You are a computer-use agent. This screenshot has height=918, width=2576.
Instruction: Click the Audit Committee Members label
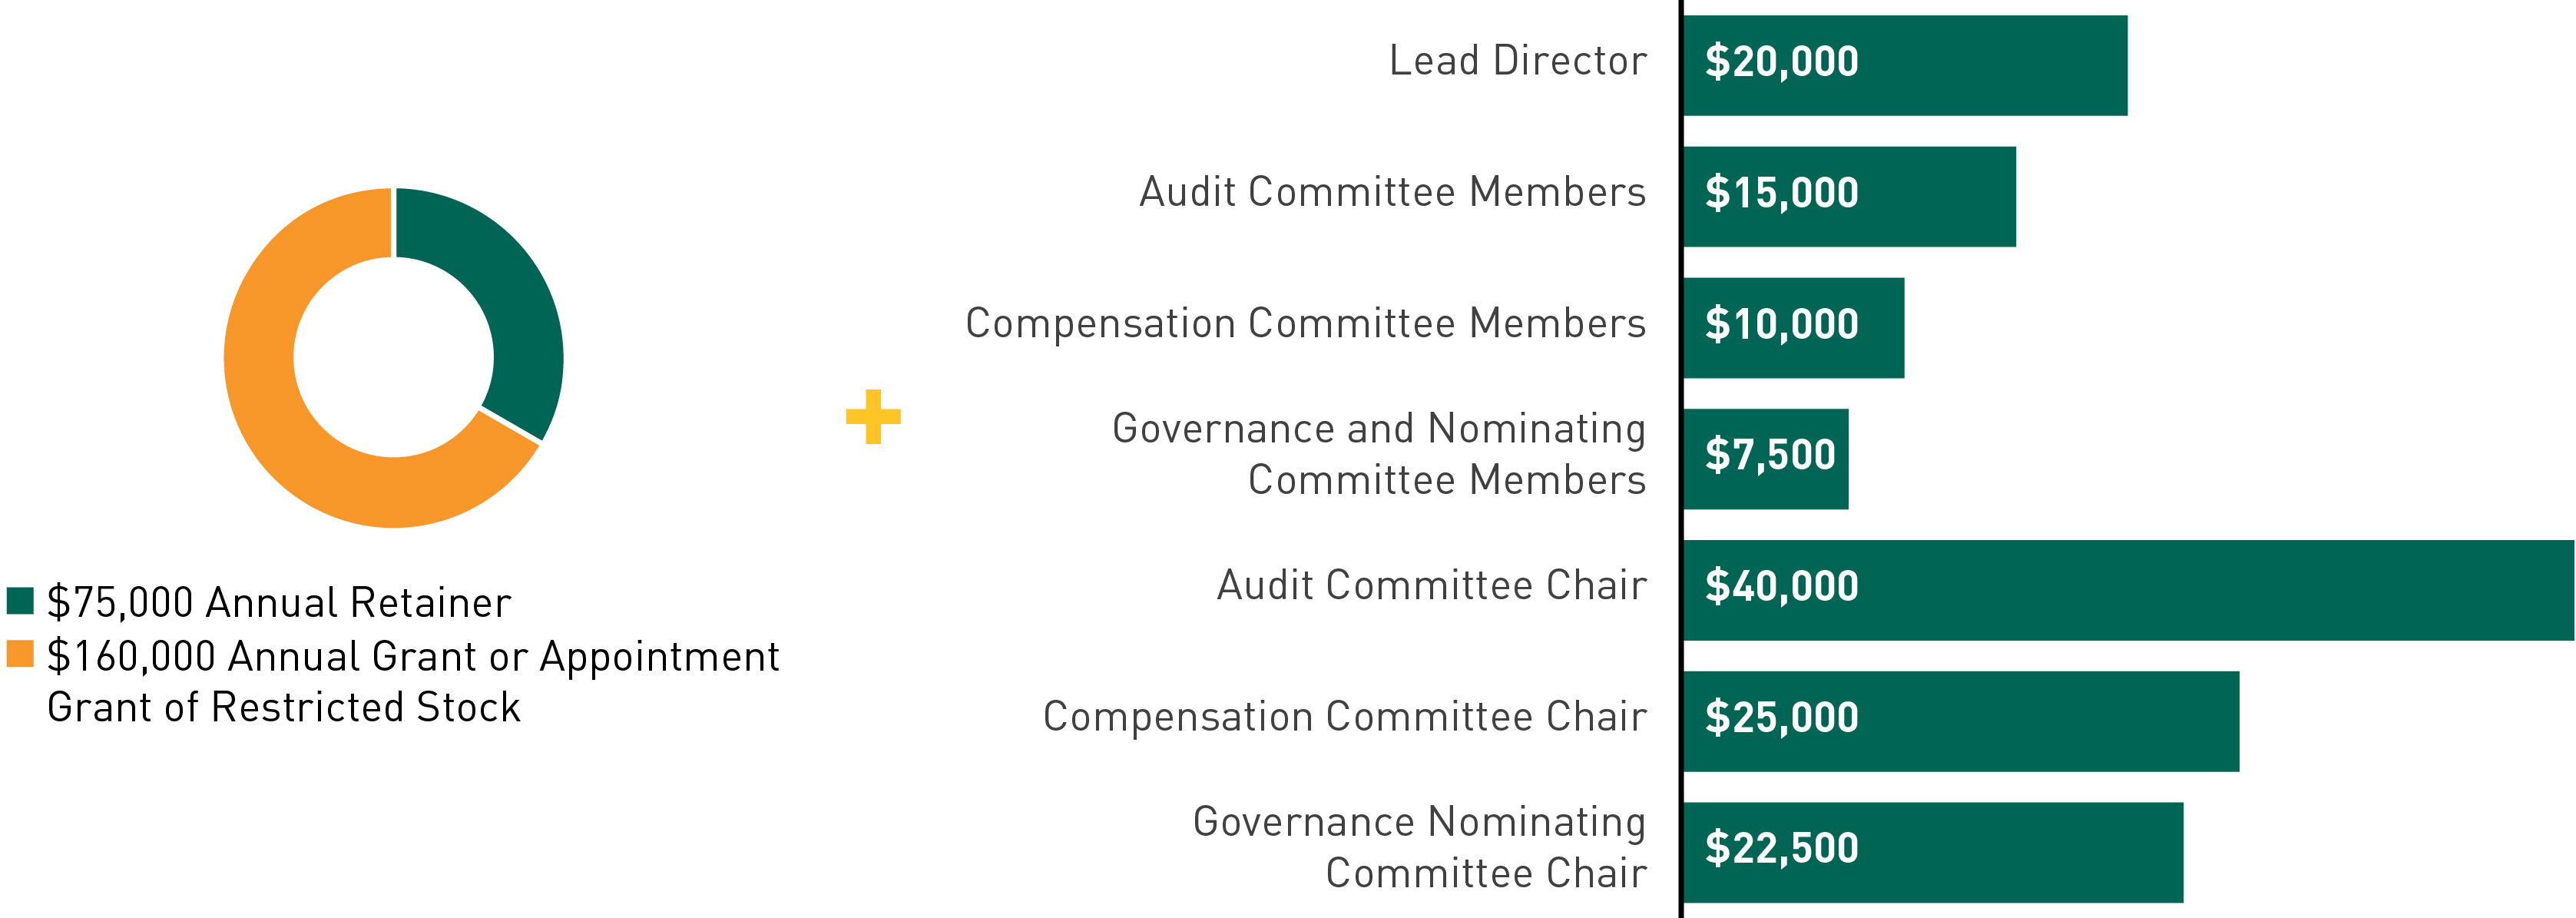point(1392,192)
